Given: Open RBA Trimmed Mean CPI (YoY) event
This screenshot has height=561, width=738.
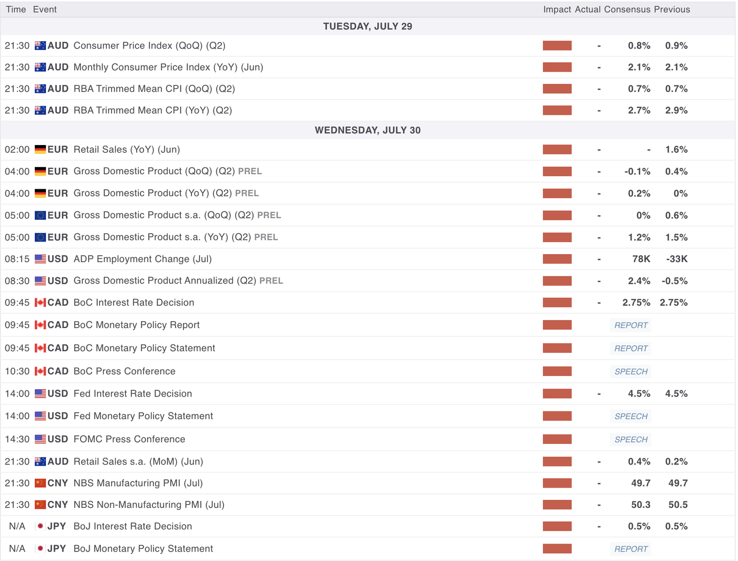Looking at the screenshot, I should click(x=152, y=111).
